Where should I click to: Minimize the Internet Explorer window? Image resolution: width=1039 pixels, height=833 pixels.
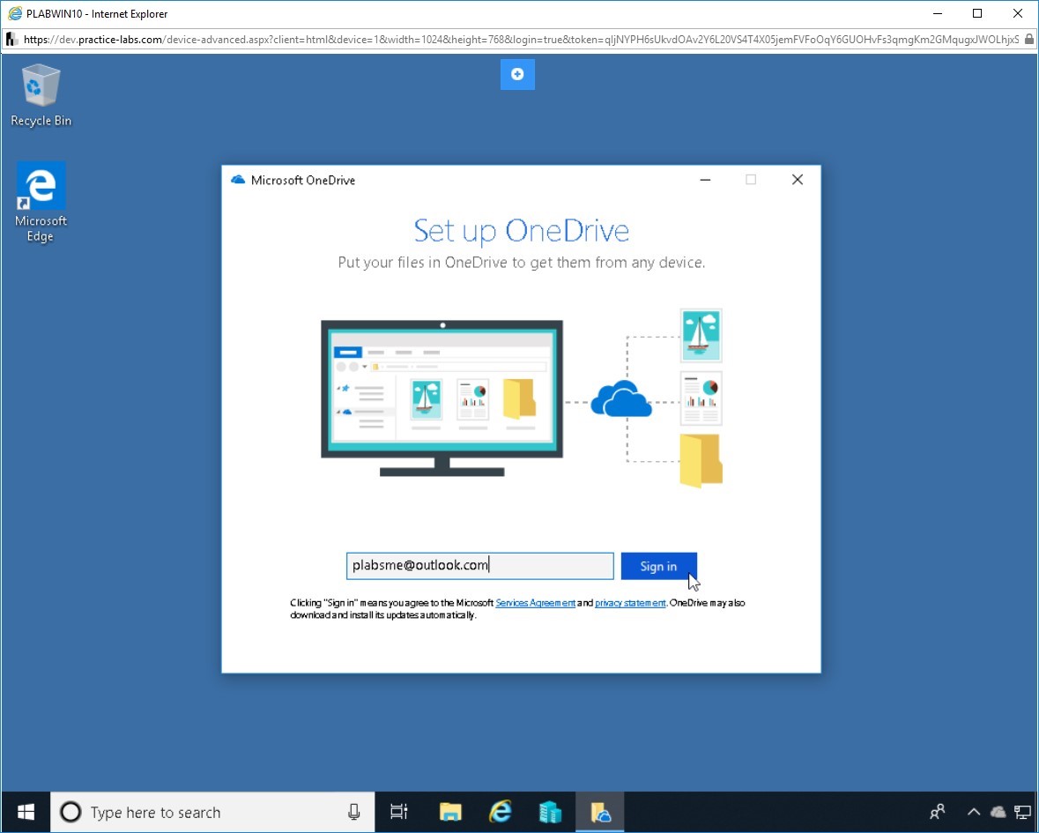tap(938, 13)
